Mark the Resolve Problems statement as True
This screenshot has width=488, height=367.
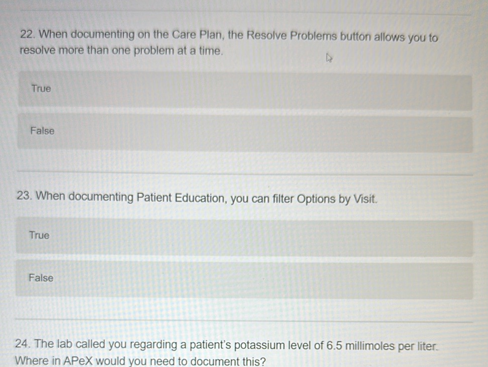pos(245,89)
